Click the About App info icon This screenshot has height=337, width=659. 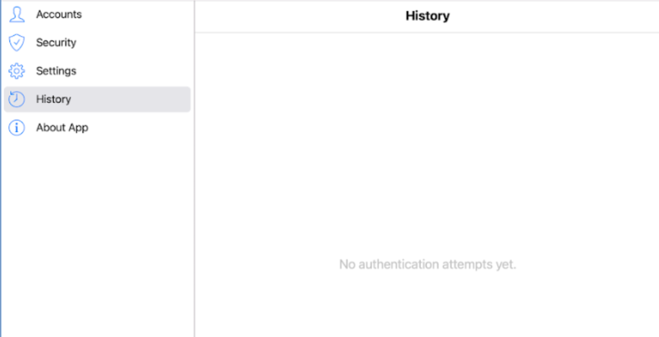pyautogui.click(x=16, y=128)
